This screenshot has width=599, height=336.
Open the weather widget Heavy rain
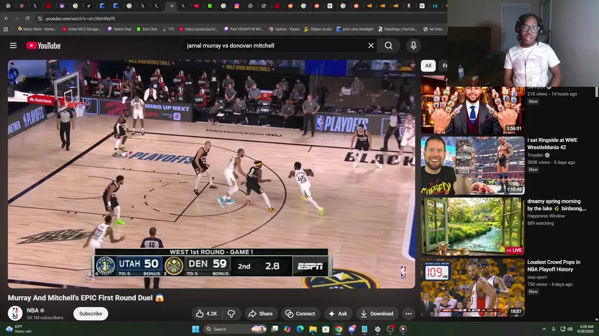coord(20,329)
